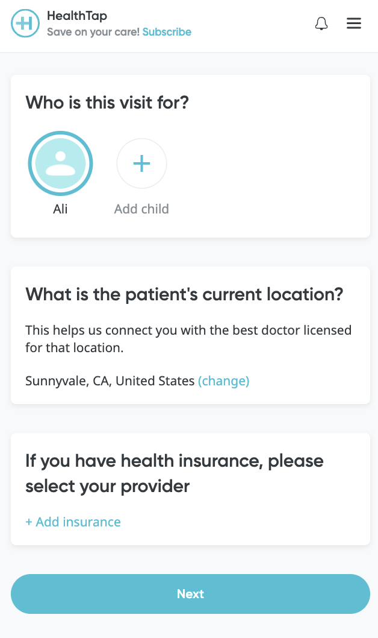Viewport: 378px width, 638px height.
Task: Click the HealthTap brand name text
Action: pyautogui.click(x=77, y=16)
